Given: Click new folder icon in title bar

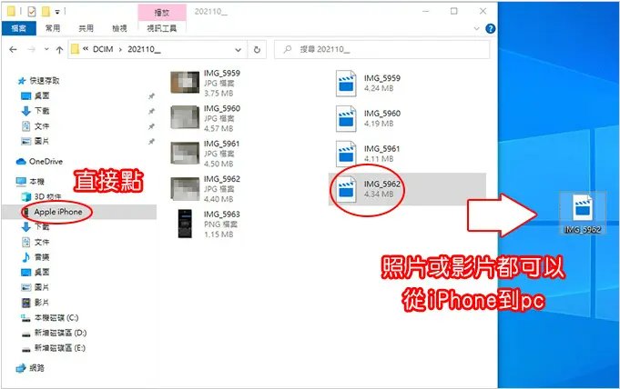Looking at the screenshot, I should pos(46,12).
